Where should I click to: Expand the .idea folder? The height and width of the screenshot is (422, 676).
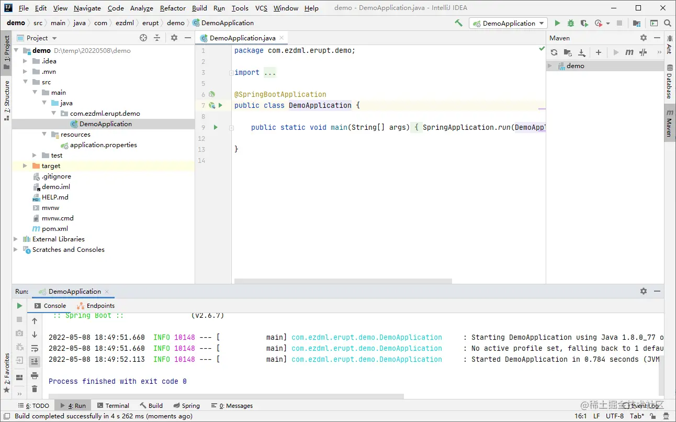25,61
